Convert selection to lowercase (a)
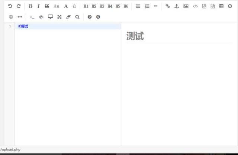238x155 pixels. [74, 6]
